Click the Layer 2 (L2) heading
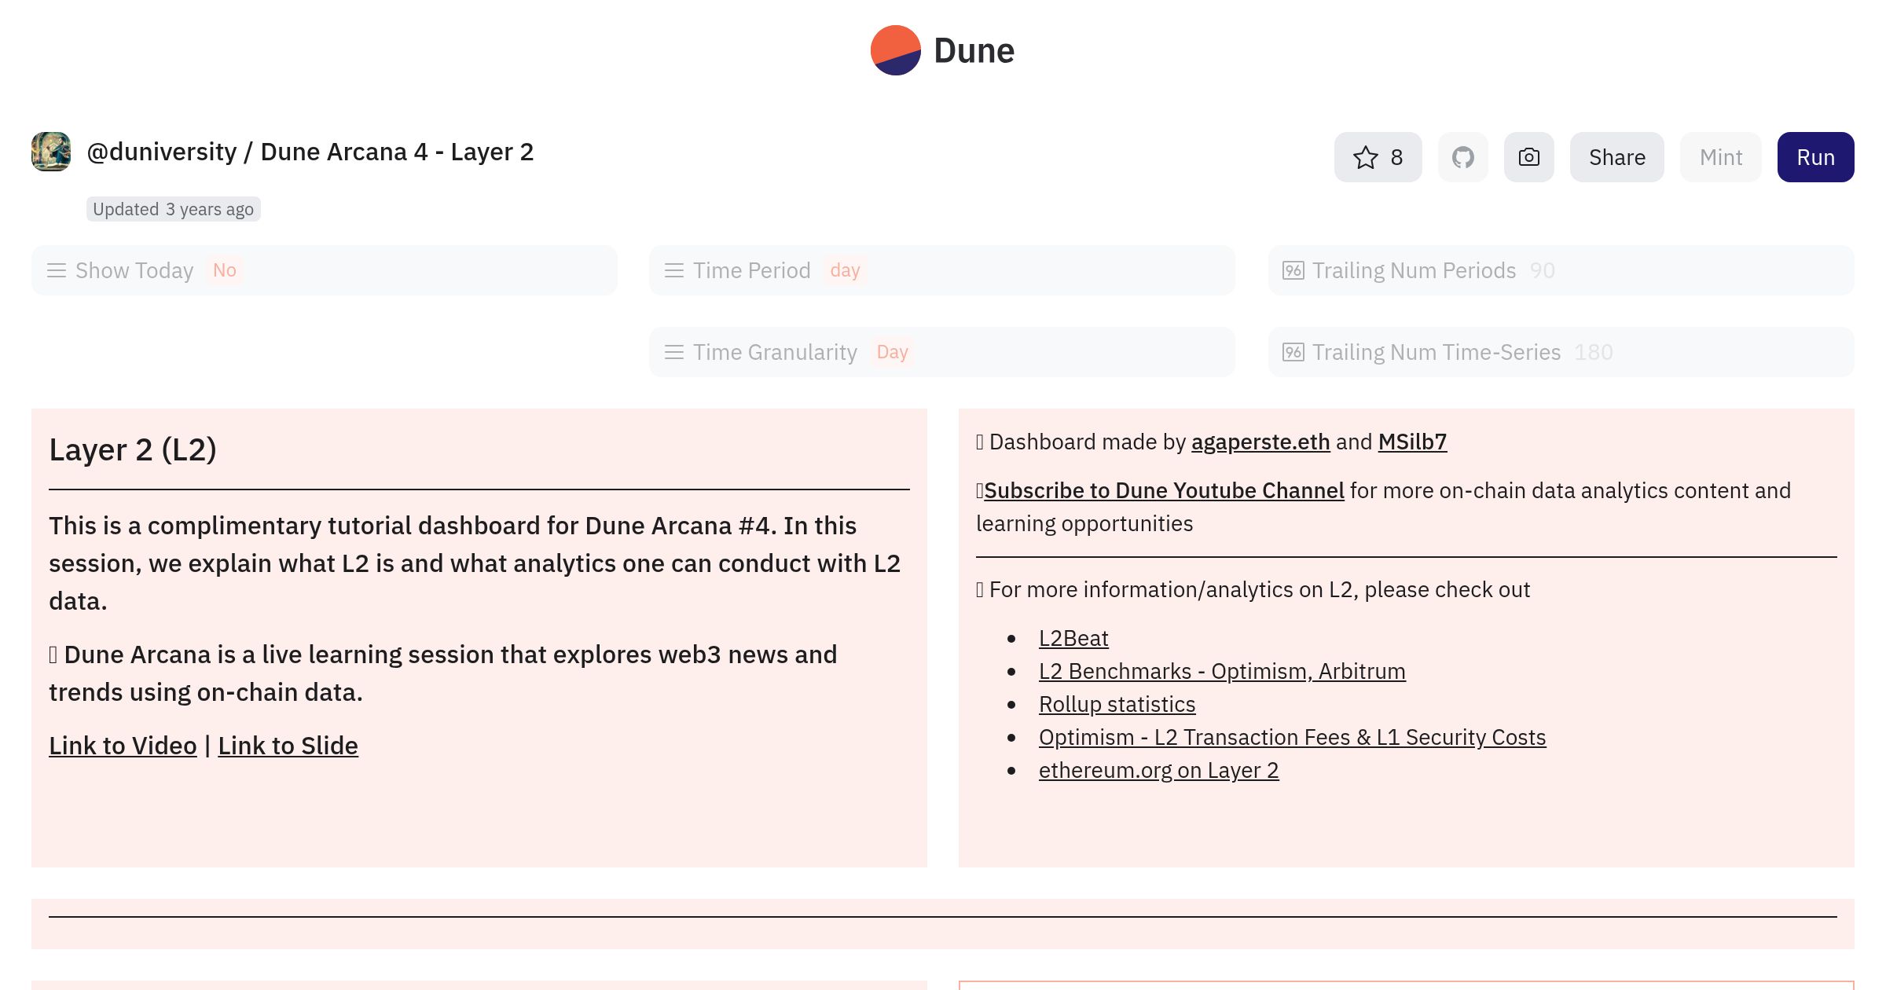 click(x=133, y=450)
